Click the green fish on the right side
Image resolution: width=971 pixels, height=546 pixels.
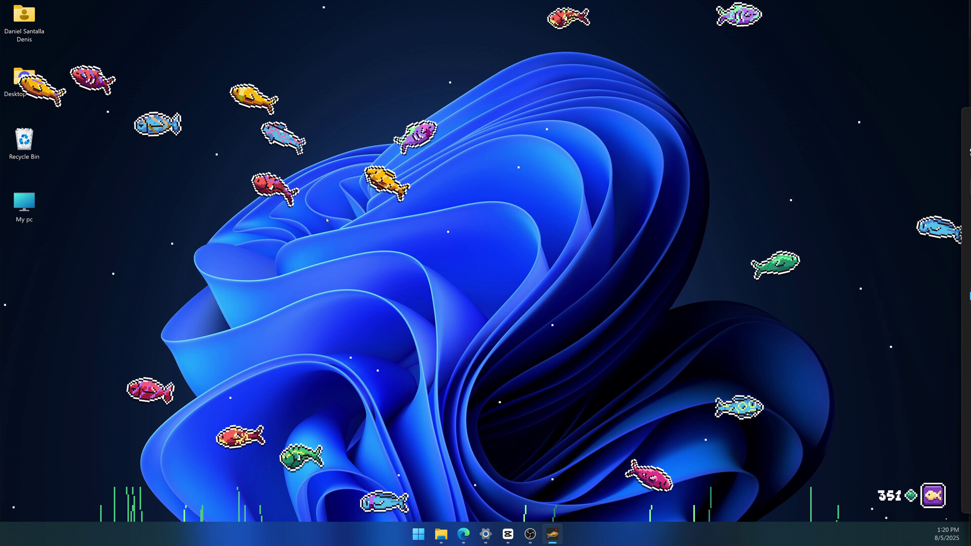tap(775, 264)
